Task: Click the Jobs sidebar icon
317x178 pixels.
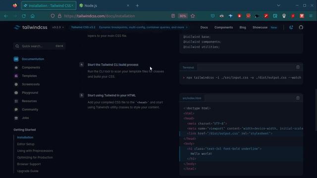Action: coord(16,118)
